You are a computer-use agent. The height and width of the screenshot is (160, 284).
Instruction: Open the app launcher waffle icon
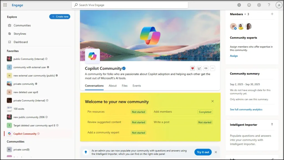5,5
